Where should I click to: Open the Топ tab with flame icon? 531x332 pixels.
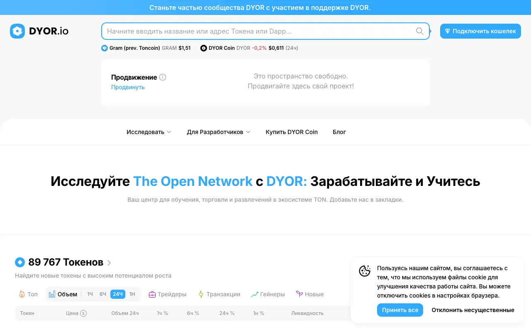(28, 294)
